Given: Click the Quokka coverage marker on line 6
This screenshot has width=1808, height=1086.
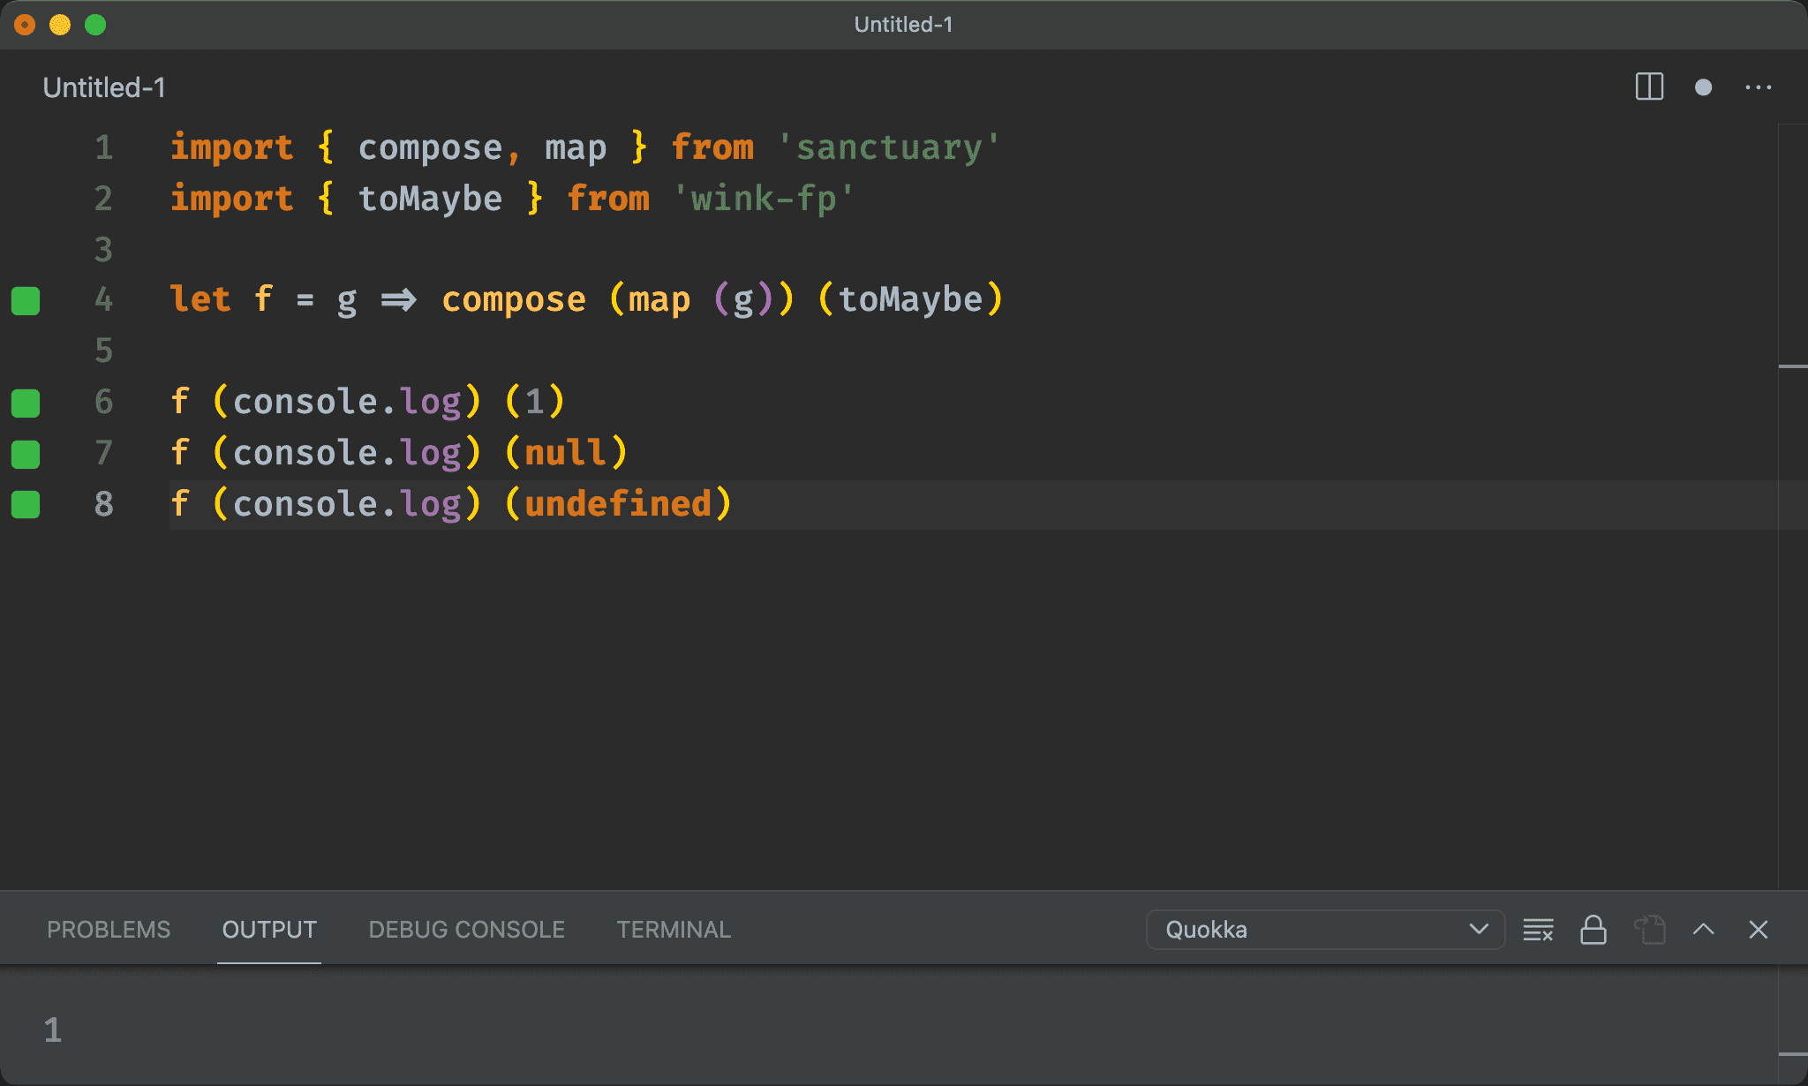Looking at the screenshot, I should (x=26, y=403).
